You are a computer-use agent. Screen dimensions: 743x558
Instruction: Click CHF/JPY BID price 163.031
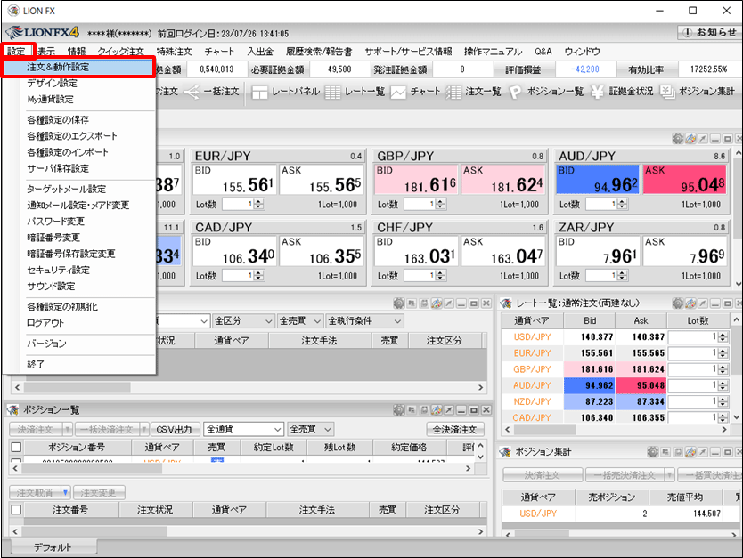click(416, 251)
